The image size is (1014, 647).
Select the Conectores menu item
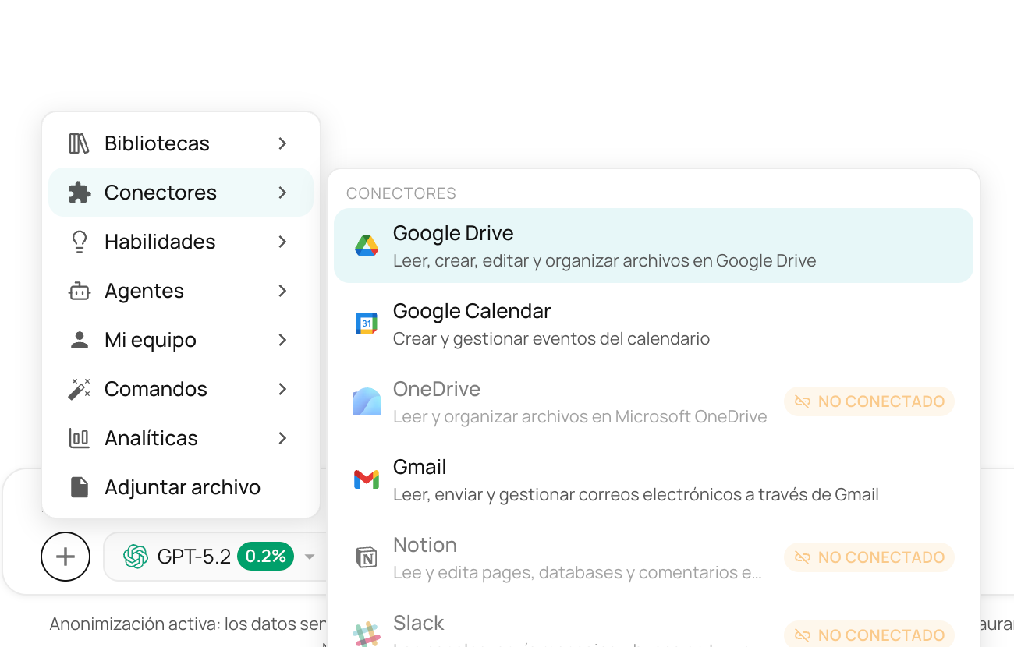click(181, 193)
